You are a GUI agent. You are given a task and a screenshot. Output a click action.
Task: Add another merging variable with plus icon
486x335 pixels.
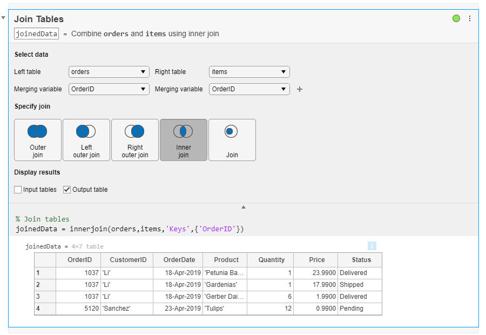tap(300, 89)
